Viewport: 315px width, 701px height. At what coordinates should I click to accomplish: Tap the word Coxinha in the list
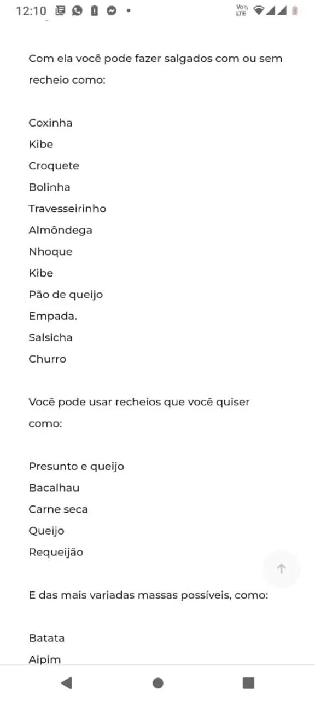[x=50, y=123]
